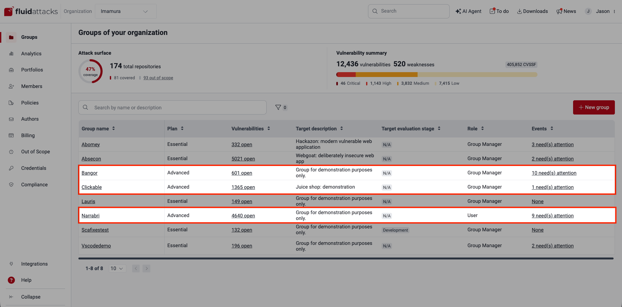Viewport: 622px width, 307px height.
Task: Click the search by name field
Action: (172, 107)
